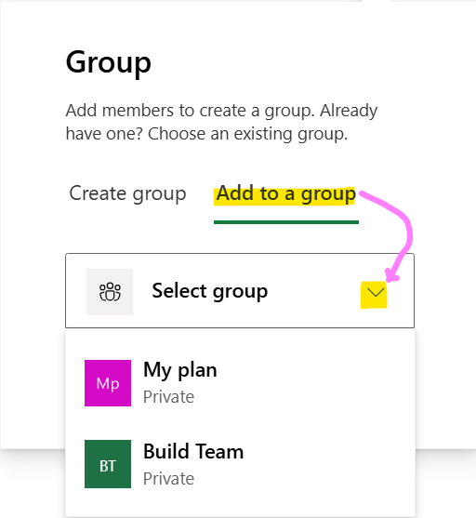Click the green BT avatar icon
This screenshot has width=476, height=518.
(x=108, y=464)
